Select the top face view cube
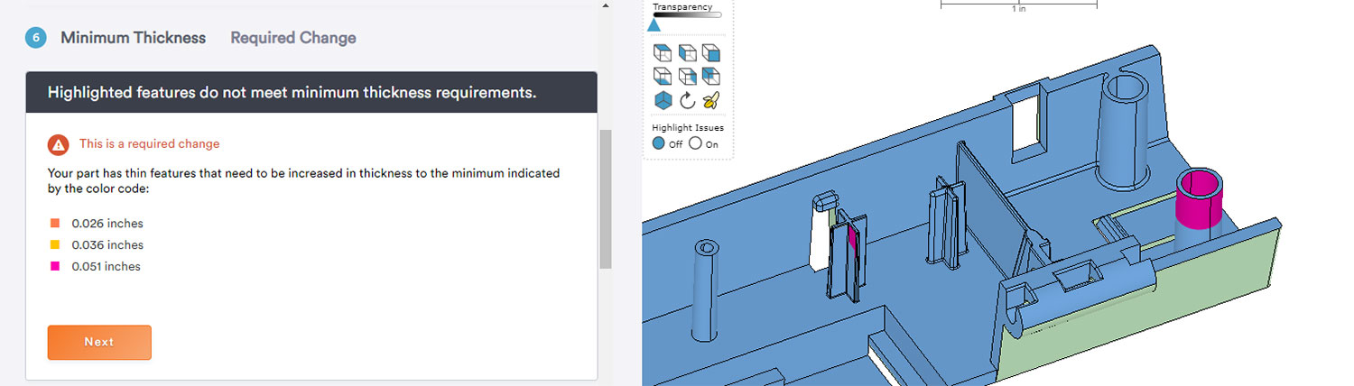The height and width of the screenshot is (386, 1354). tap(663, 52)
